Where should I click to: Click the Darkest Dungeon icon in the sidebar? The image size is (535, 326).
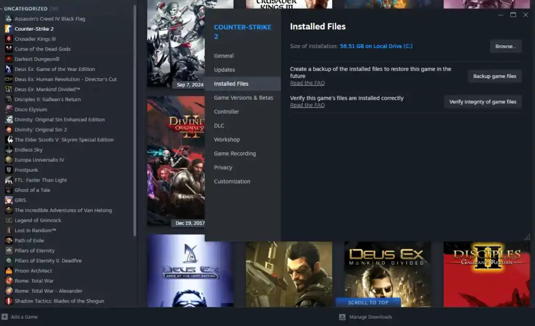click(x=8, y=58)
